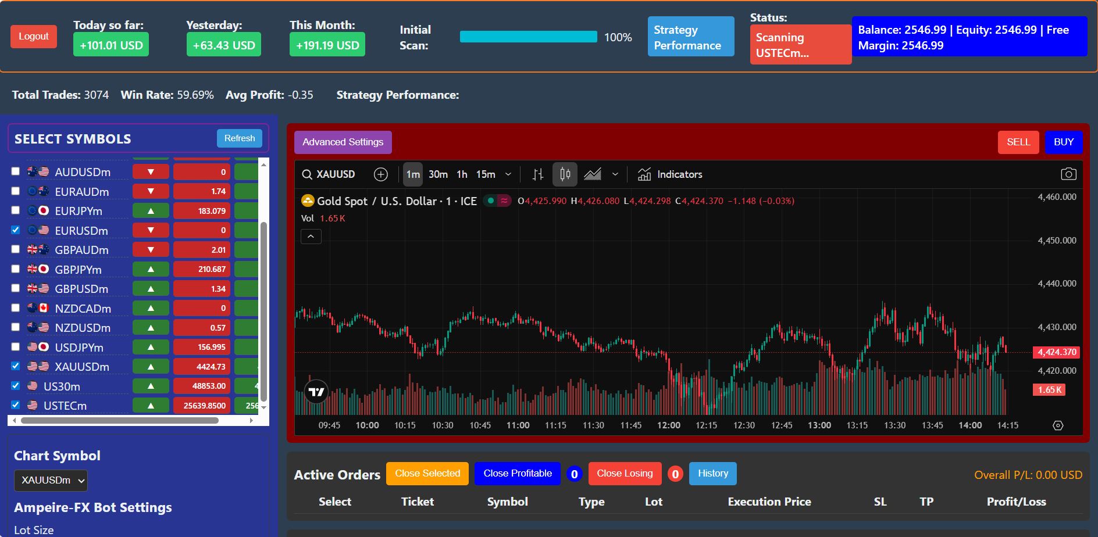Expand the timeframe interval dropdown arrow
Screen dimensions: 1098x537
point(508,174)
